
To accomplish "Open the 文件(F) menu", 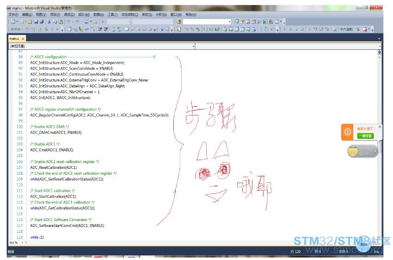I will click(x=13, y=15).
